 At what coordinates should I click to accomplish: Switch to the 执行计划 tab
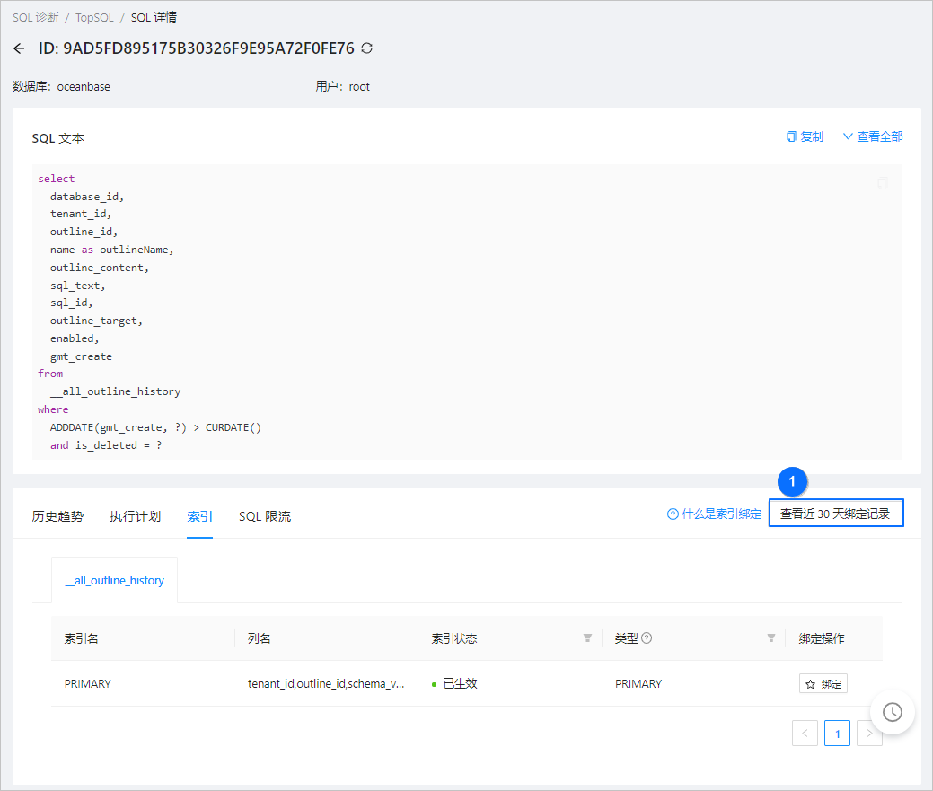(135, 516)
